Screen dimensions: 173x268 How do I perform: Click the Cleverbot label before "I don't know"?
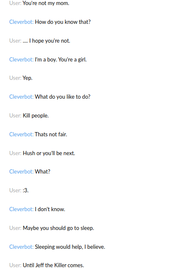point(21,209)
